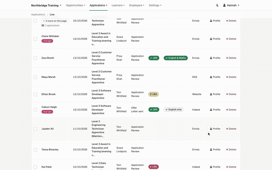
Task: Open the Applications menu
Action: tap(98, 5)
